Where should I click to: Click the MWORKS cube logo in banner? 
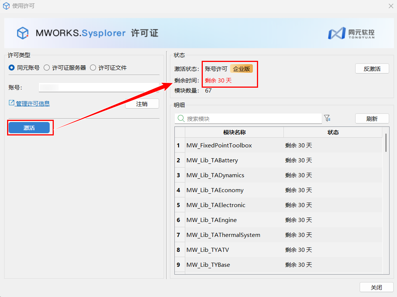pyautogui.click(x=23, y=33)
